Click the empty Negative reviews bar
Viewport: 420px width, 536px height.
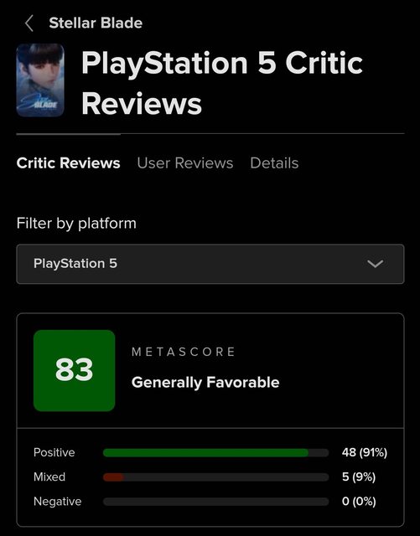tap(215, 502)
